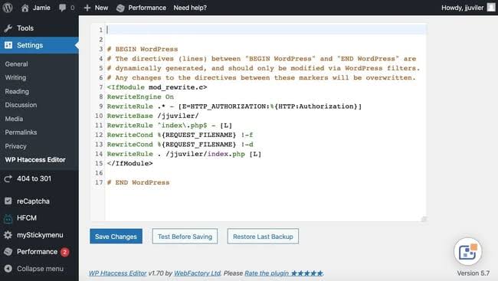498x281 pixels.
Task: Open the WP Htaccess Editor footer link
Action: pyautogui.click(x=118, y=273)
